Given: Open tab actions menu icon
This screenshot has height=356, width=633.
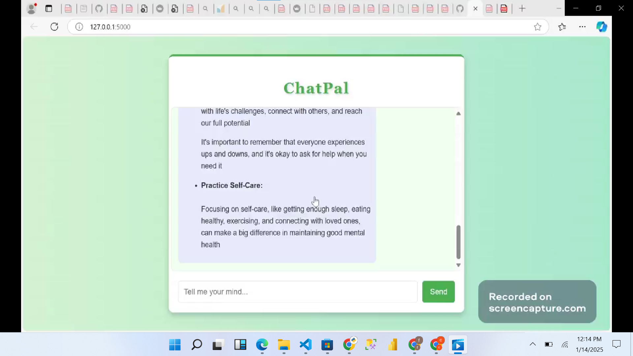Looking at the screenshot, I should pos(49,9).
